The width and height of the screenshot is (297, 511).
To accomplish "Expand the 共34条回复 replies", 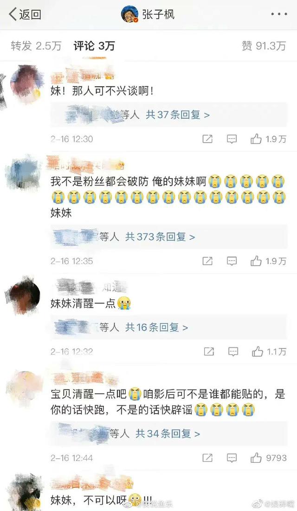I will click(168, 434).
